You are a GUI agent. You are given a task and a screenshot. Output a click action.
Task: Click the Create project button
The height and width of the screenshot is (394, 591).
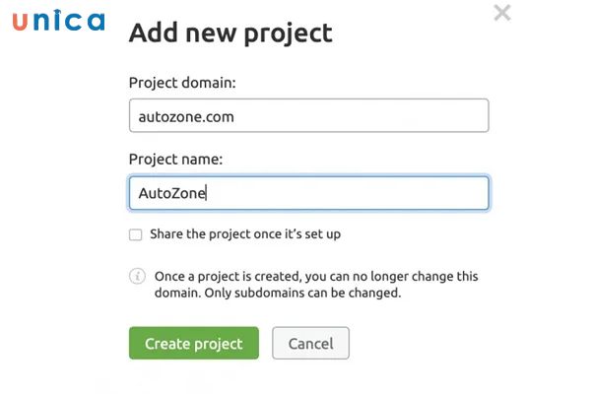click(x=193, y=344)
